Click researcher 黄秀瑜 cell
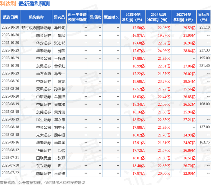Screen dimensions: 211x185 pyautogui.click(x=60, y=112)
